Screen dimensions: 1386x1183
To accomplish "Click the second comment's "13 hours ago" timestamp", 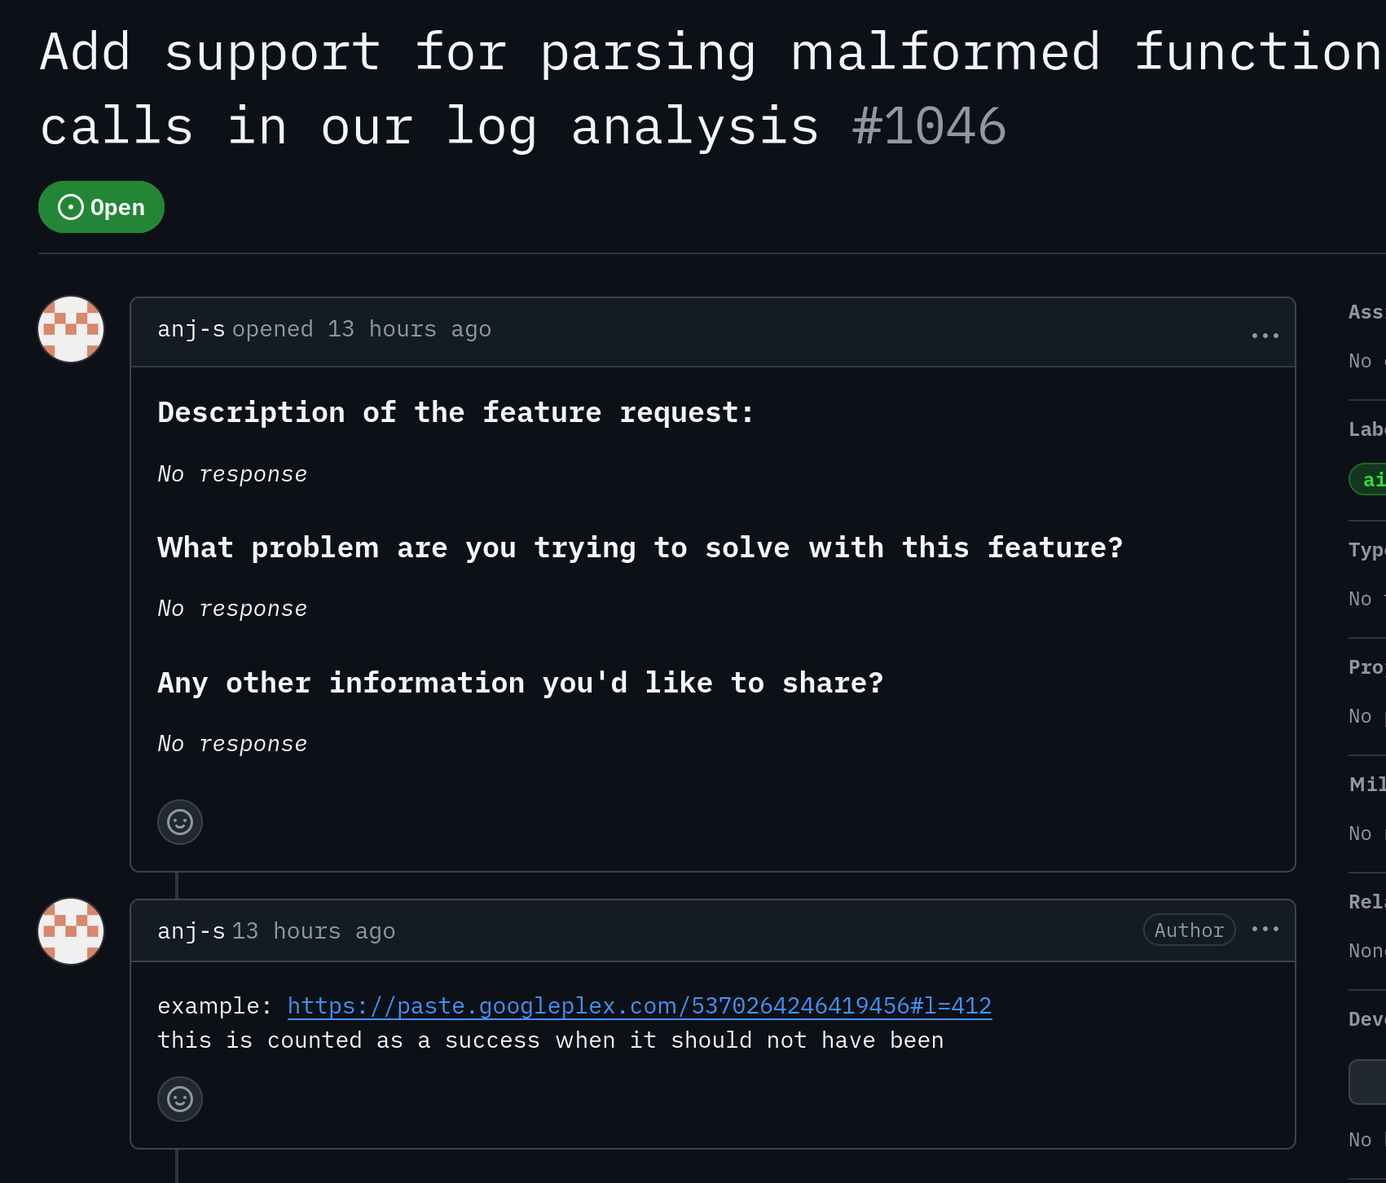I will click(314, 931).
